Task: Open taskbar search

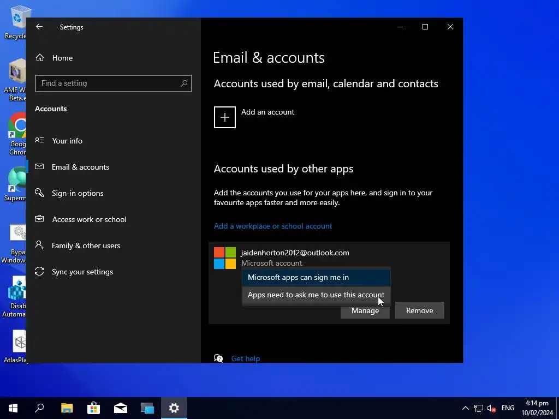Action: pyautogui.click(x=39, y=408)
